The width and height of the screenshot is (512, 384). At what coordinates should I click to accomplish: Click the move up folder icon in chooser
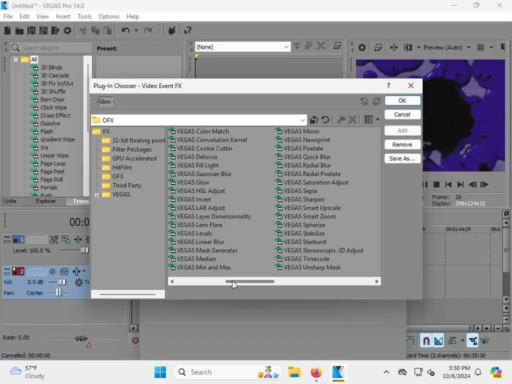pyautogui.click(x=314, y=120)
